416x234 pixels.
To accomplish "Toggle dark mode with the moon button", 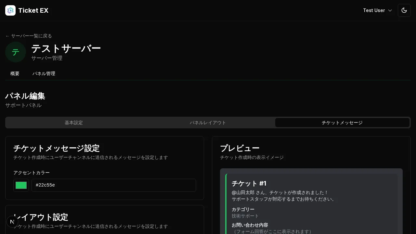I will click(x=404, y=10).
